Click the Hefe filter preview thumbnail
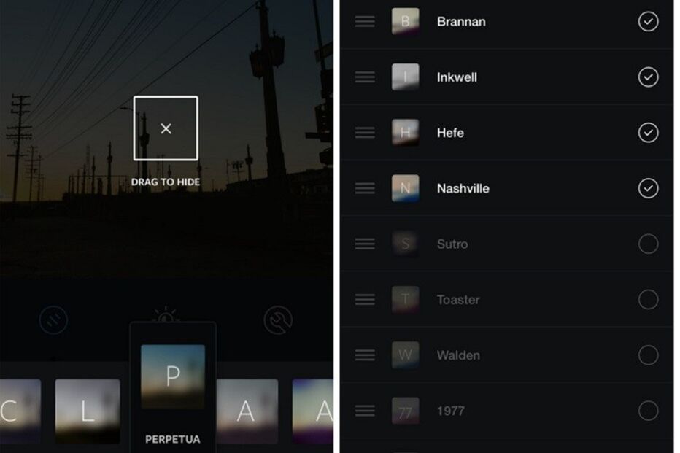 (406, 133)
